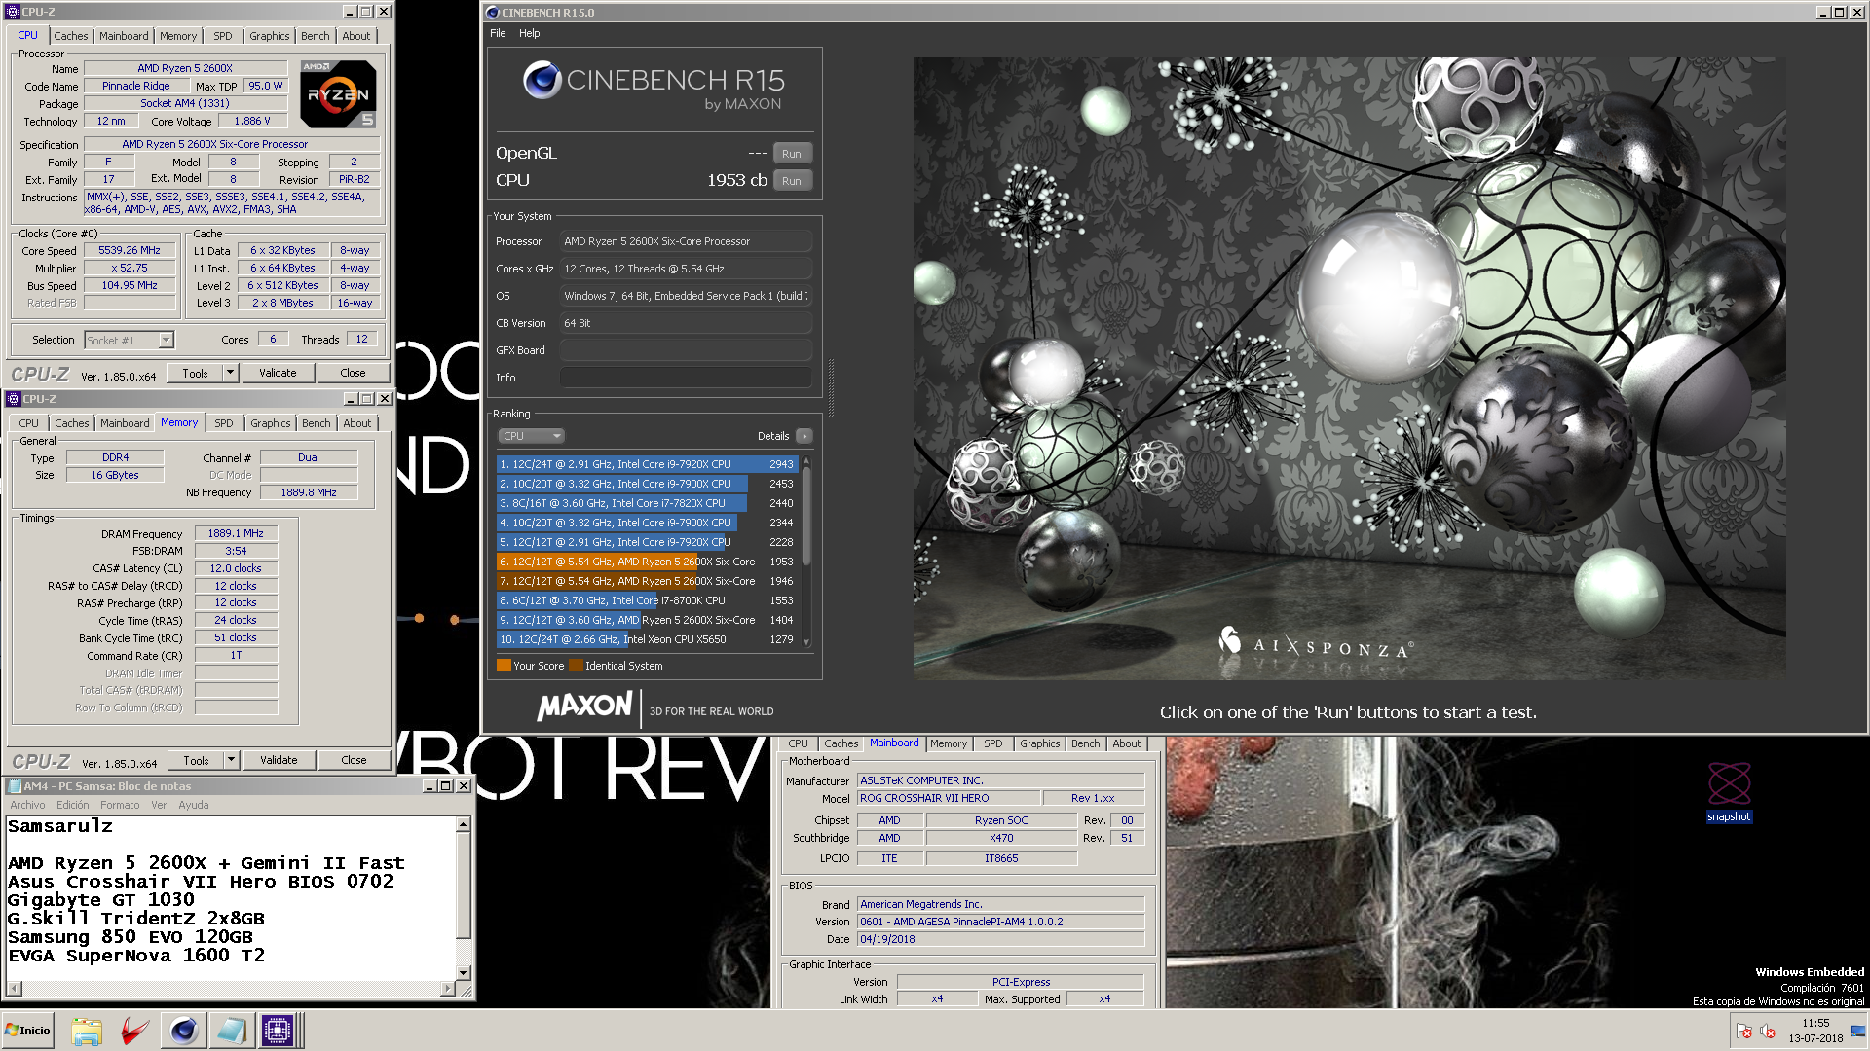The image size is (1870, 1051).
Task: Click Tools in top CPU-Z window
Action: 195,373
